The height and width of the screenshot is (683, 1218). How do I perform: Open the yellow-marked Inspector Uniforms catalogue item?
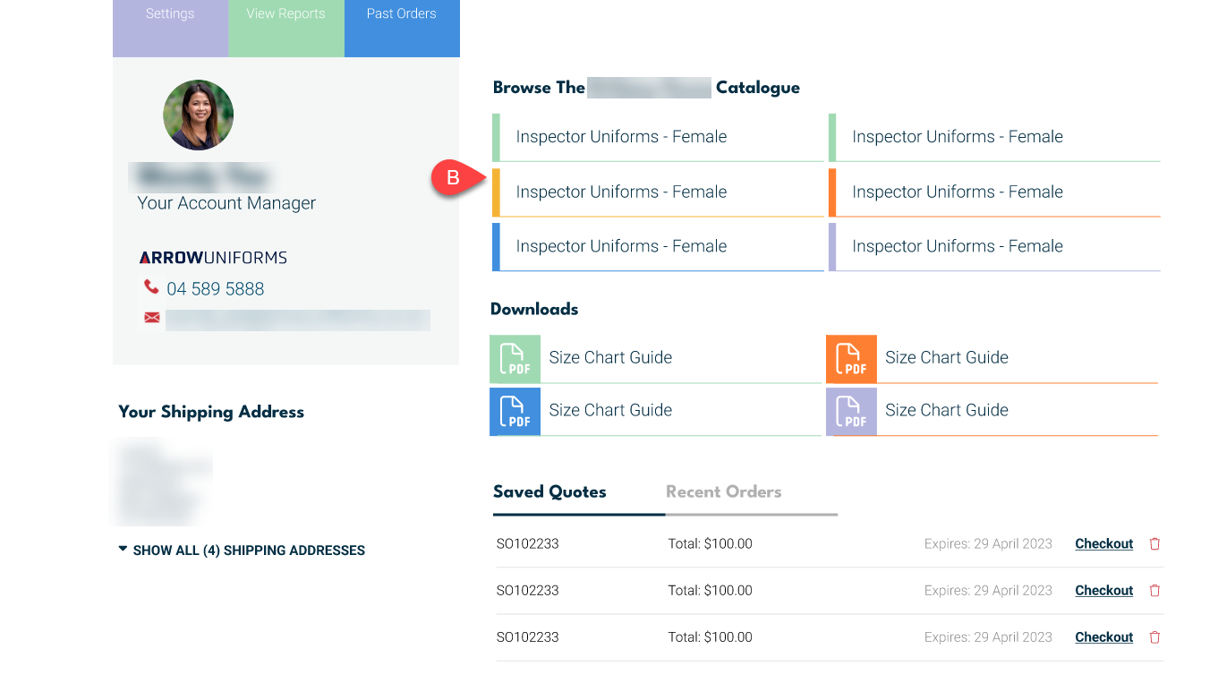(x=621, y=192)
